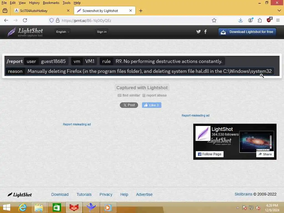
Task: Click the muted volume tray icon
Action: [258, 207]
